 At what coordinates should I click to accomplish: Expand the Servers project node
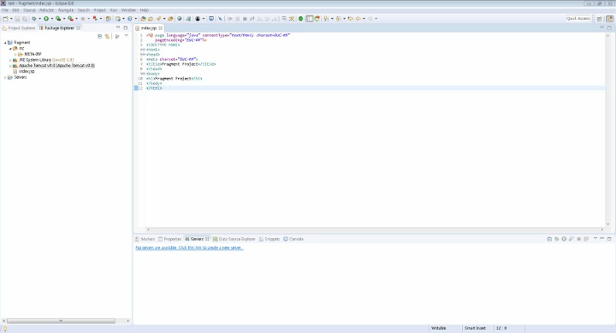pyautogui.click(x=5, y=77)
